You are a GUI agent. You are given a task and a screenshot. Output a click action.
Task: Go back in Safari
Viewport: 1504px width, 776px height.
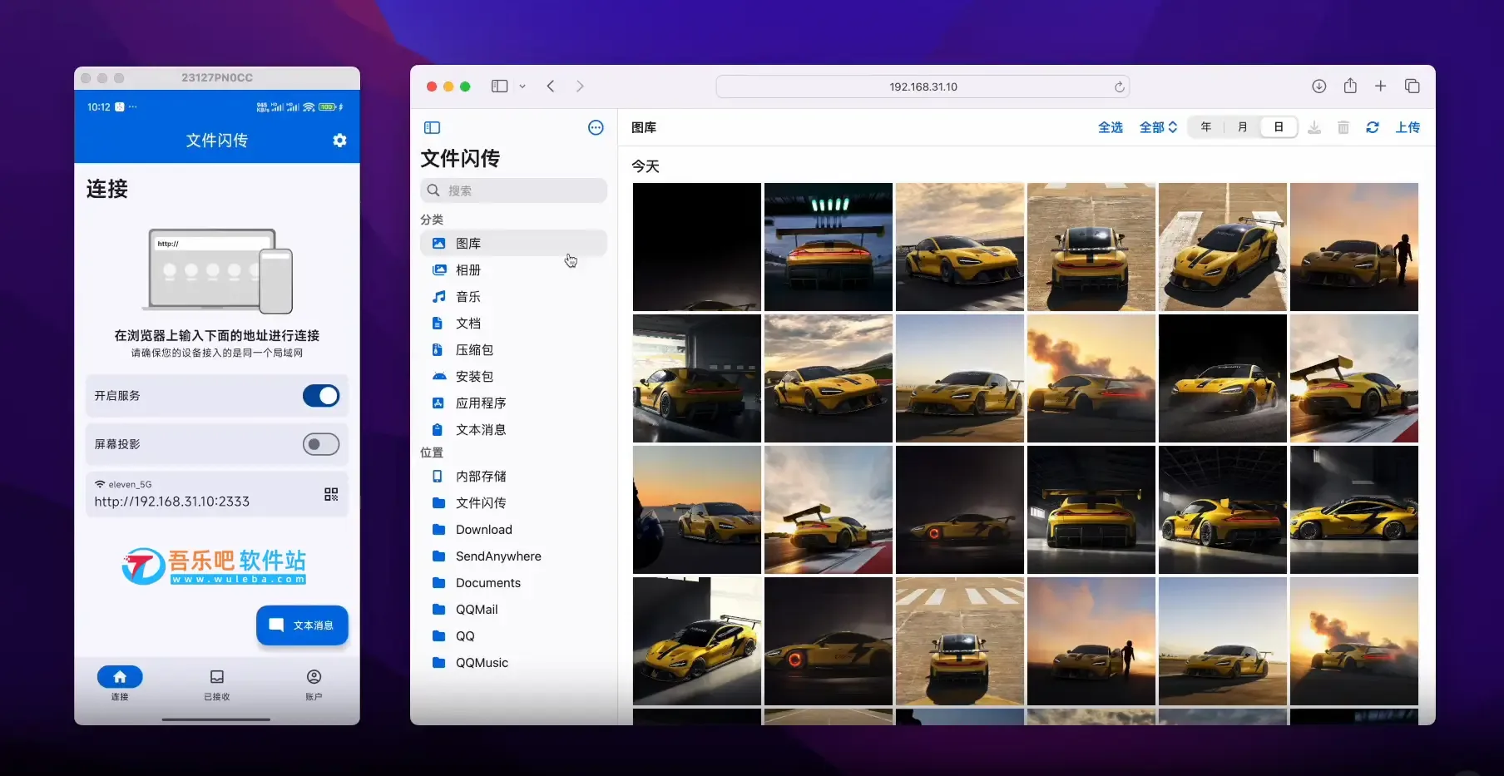[551, 86]
